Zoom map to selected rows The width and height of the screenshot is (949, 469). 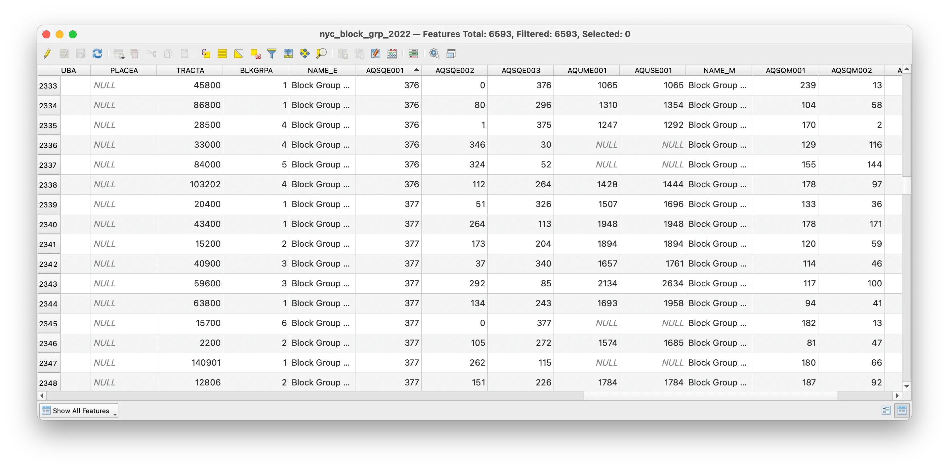321,54
